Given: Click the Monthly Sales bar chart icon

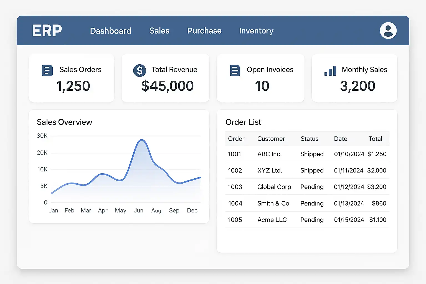Looking at the screenshot, I should [330, 71].
